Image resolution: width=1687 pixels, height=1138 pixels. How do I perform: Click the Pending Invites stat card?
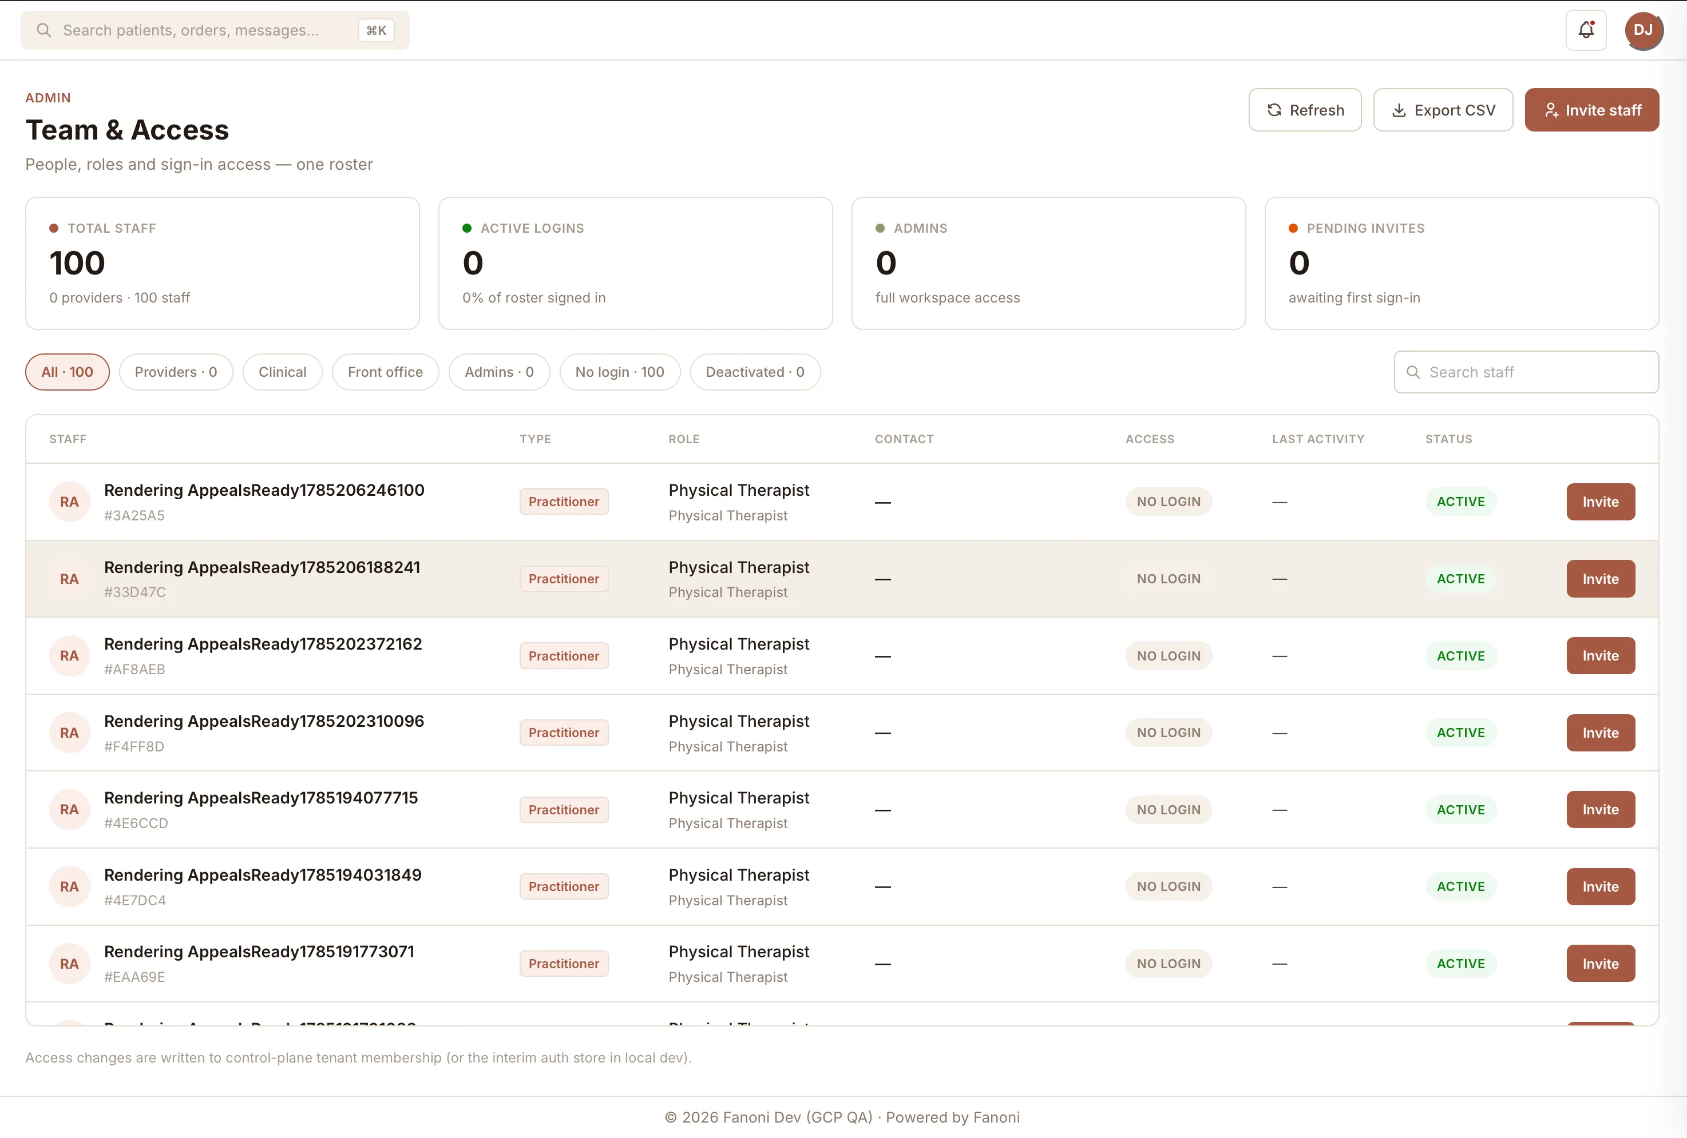click(1461, 263)
